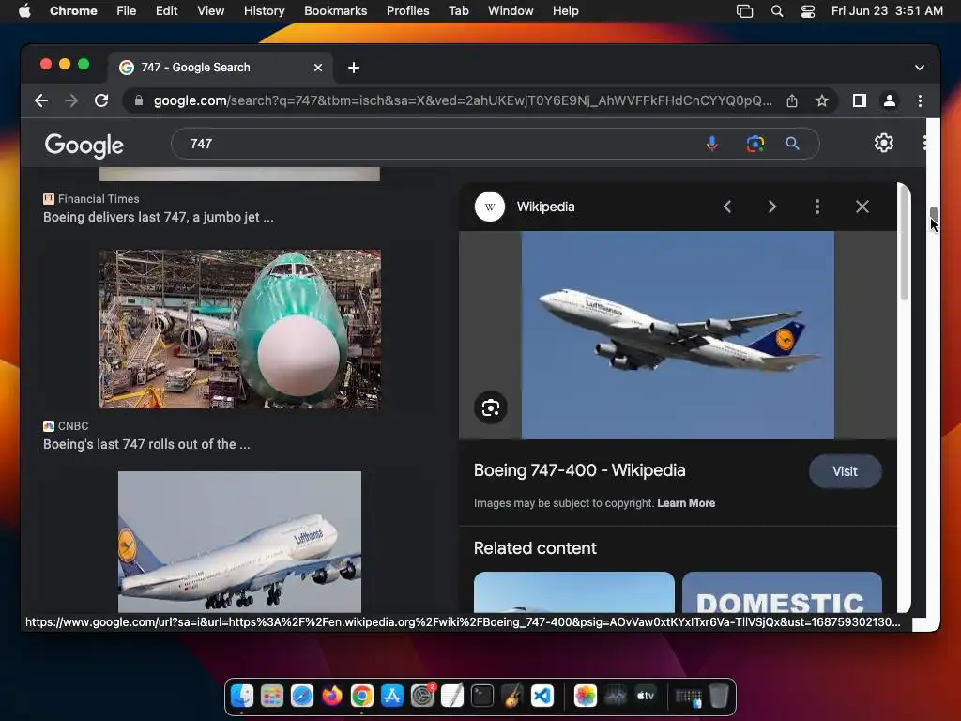This screenshot has height=721, width=961.
Task: Share this page via the address bar icon
Action: (x=792, y=100)
